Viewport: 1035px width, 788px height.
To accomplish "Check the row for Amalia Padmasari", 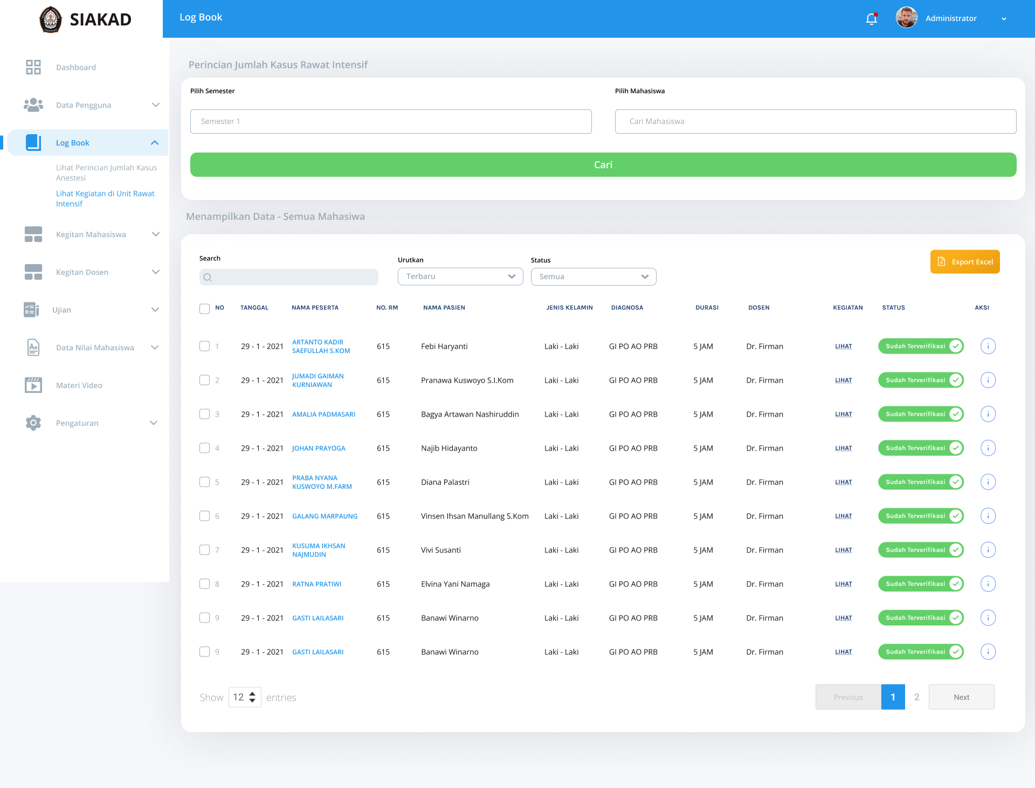I will click(x=204, y=414).
